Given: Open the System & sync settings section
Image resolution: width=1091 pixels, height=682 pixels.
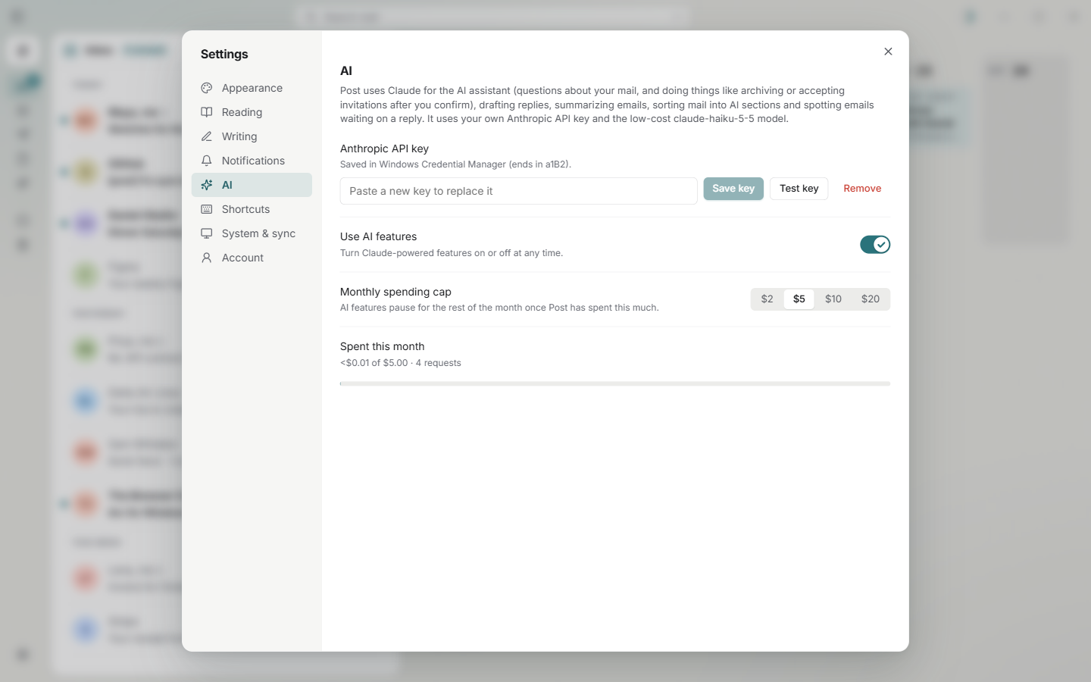Looking at the screenshot, I should [252, 233].
